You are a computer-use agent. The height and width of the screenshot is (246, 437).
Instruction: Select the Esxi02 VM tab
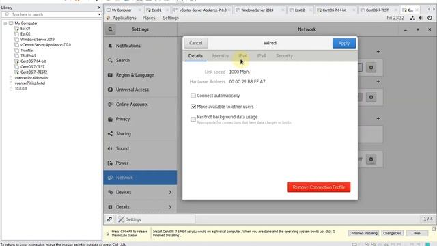(300, 10)
